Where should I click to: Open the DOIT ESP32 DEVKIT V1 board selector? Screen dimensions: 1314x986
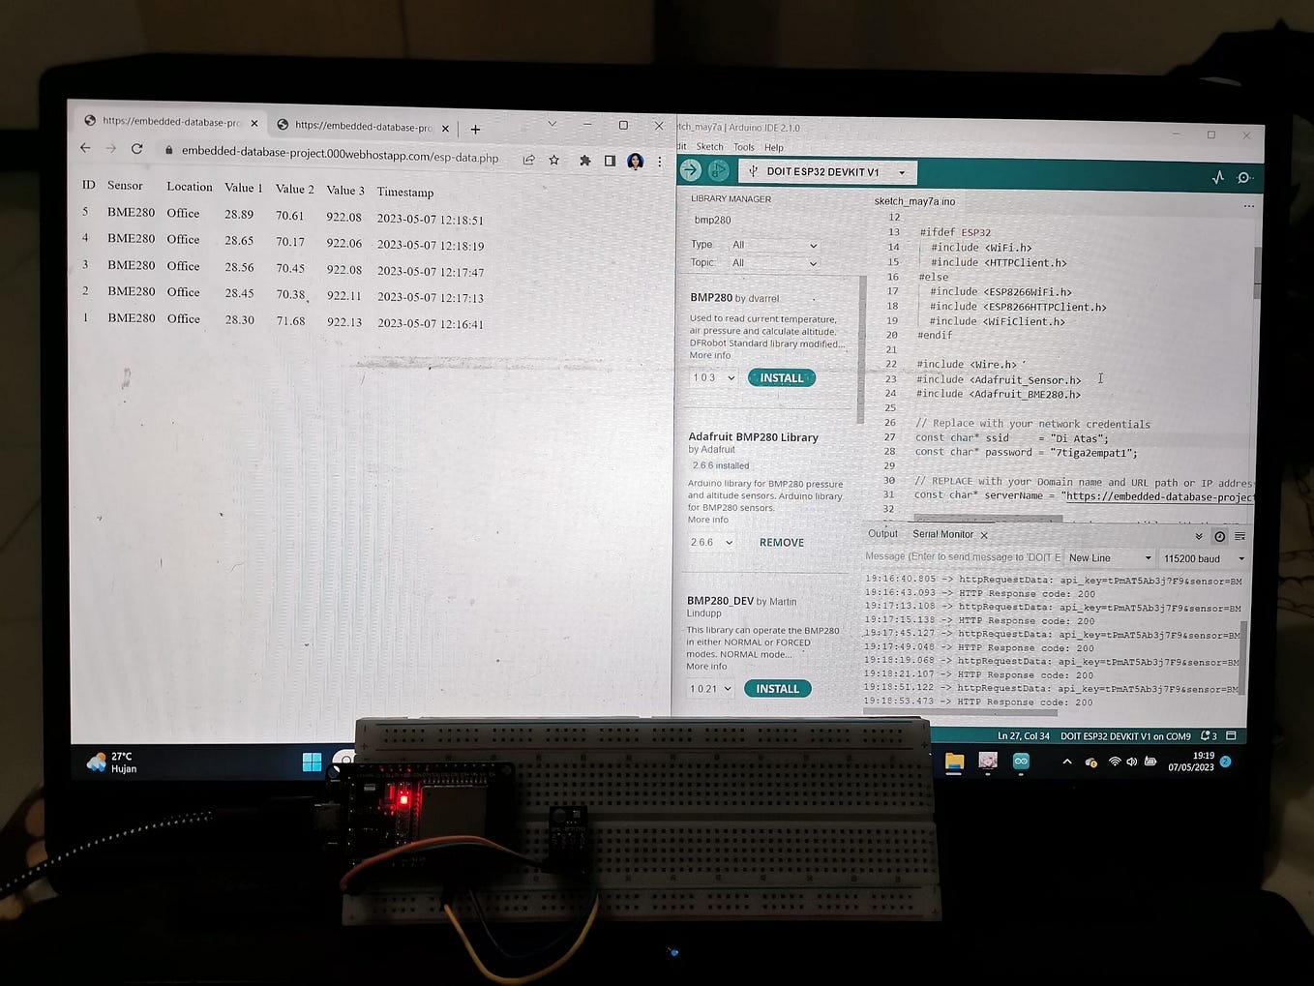tap(827, 171)
